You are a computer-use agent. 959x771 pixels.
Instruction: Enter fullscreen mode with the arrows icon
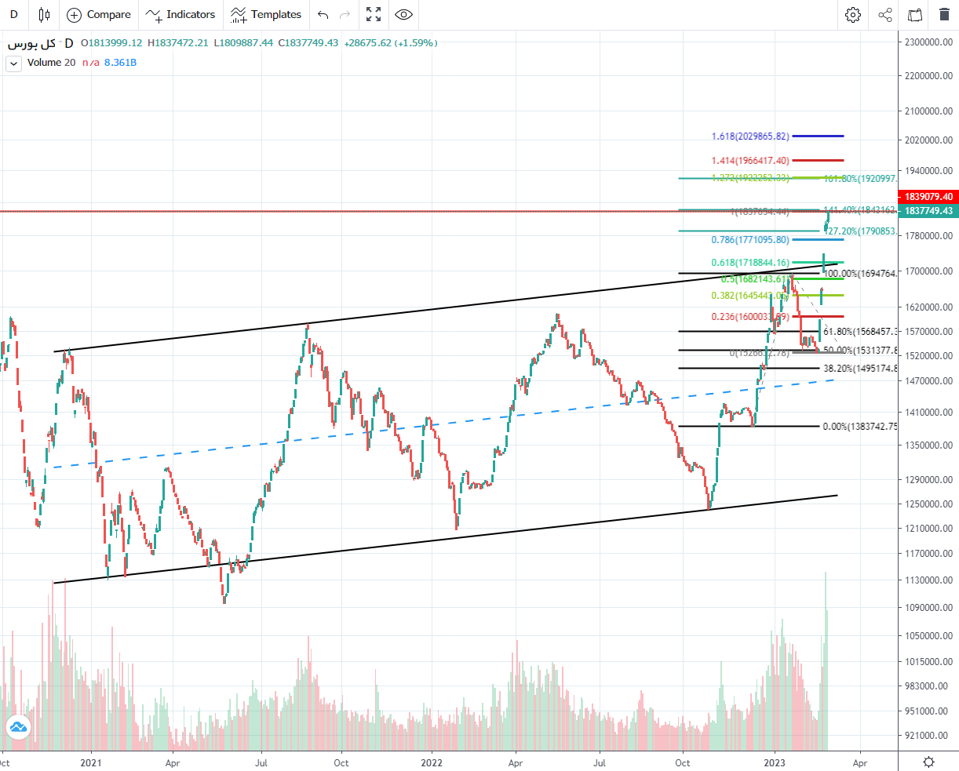tap(374, 14)
